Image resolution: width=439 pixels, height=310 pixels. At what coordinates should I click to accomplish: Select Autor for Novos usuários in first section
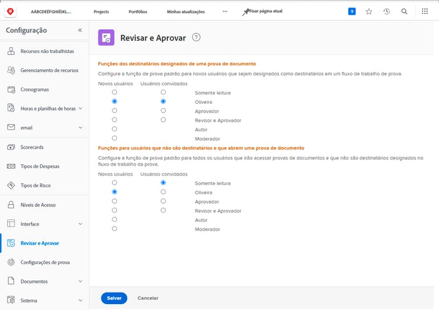click(x=114, y=129)
